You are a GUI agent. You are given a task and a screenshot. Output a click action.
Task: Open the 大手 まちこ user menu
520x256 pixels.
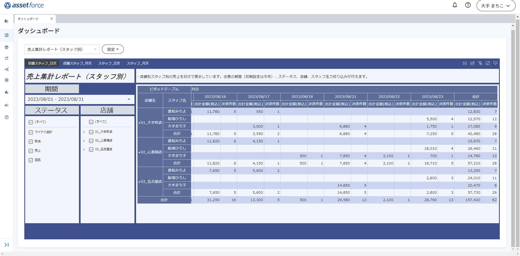click(496, 6)
